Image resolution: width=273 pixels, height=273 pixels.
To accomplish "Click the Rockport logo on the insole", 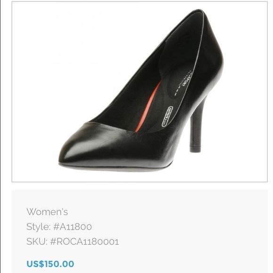I will 181,82.
